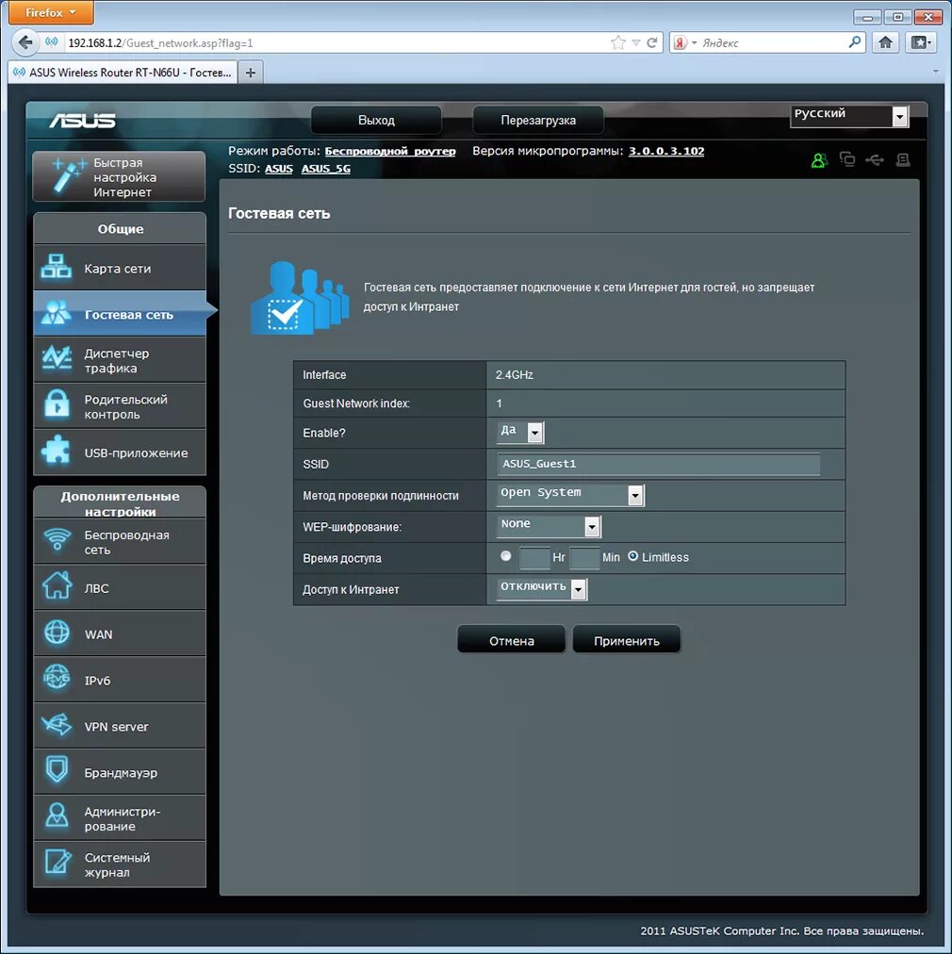The image size is (952, 954).
Task: Click the Отмена cancel button
Action: click(x=511, y=640)
